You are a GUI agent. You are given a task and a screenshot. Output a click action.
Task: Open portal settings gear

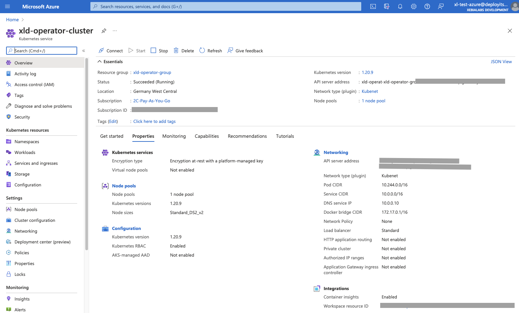click(x=414, y=6)
